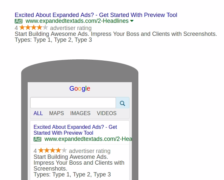
Task: Switch to the IMAGES tab
Action: coord(80,113)
